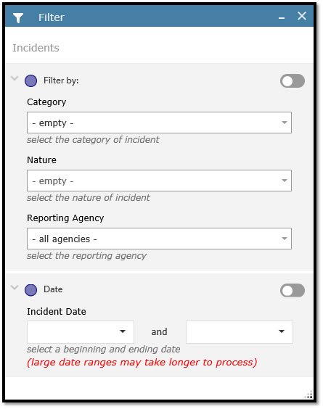Click the Reporting Agency dropdown arrow
This screenshot has height=409, width=323.
click(285, 239)
